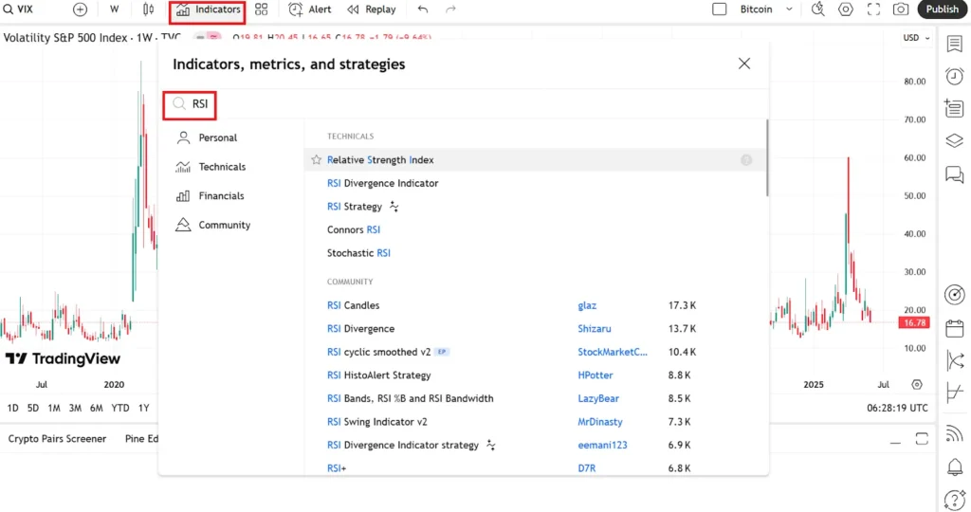This screenshot has width=971, height=512.
Task: Publish the chart idea
Action: coord(942,9)
